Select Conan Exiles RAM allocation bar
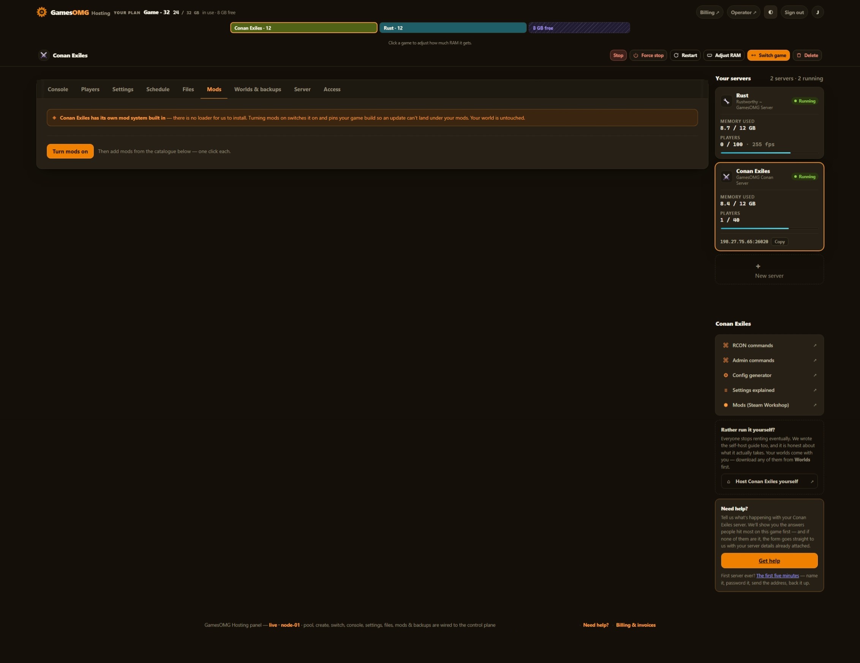Screen dimensions: 860x663 [x=304, y=28]
